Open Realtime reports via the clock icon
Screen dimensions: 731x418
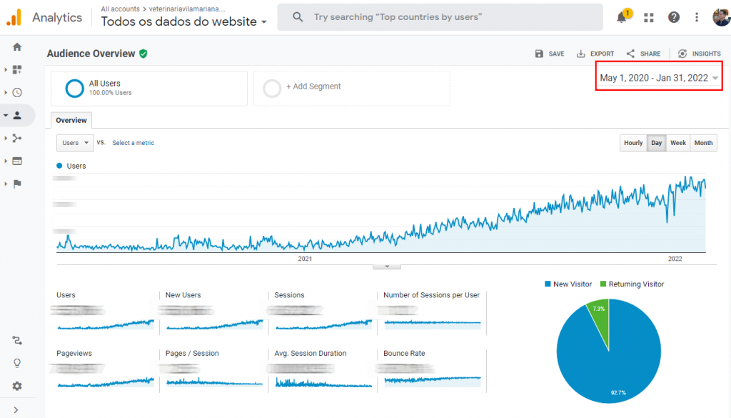click(x=18, y=92)
